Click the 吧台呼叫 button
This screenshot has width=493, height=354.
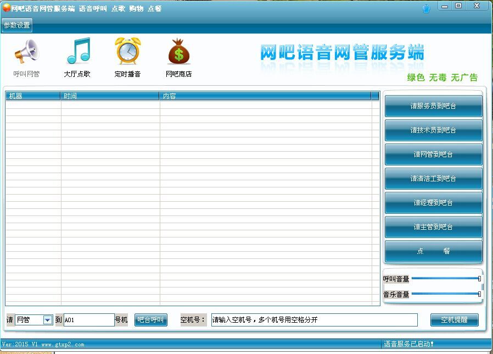pyautogui.click(x=150, y=320)
